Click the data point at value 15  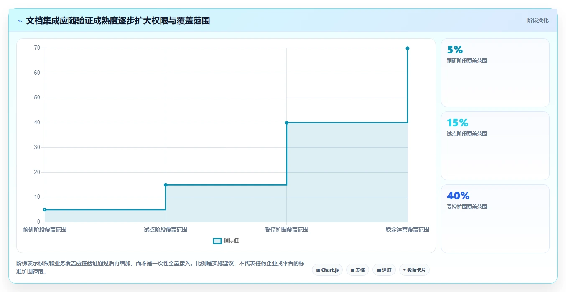tap(166, 185)
